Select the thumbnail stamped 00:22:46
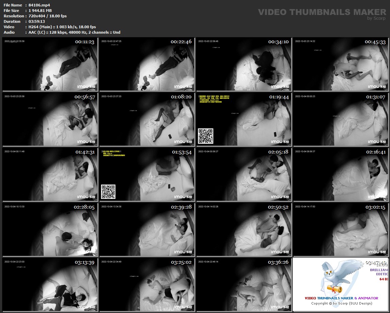The width and height of the screenshot is (390, 313). 147,64
